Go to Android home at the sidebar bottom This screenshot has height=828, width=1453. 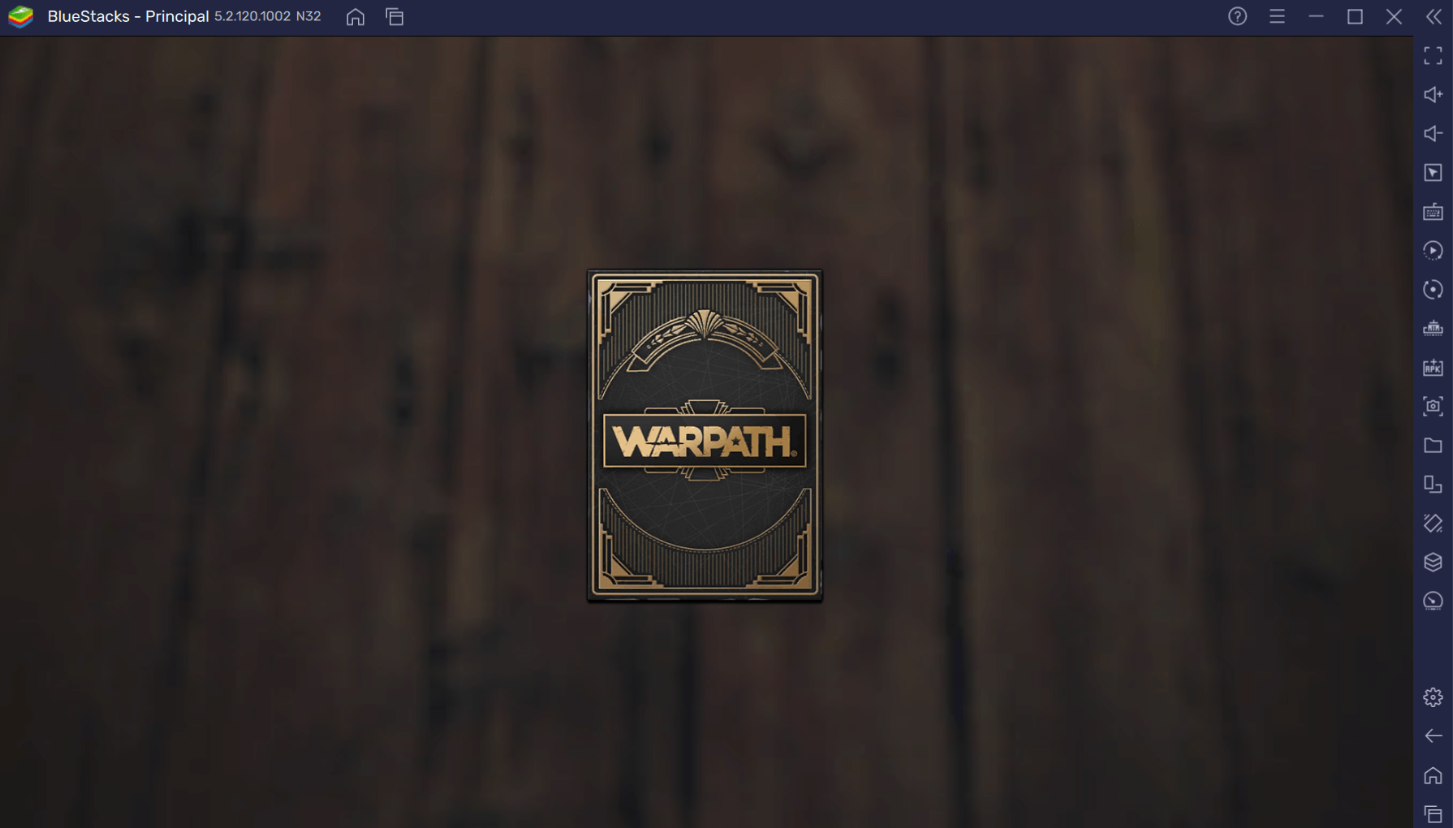[x=1433, y=775]
